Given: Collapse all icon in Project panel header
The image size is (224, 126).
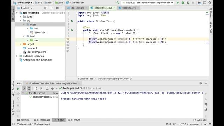Looking at the screenshot, I should [51, 8].
